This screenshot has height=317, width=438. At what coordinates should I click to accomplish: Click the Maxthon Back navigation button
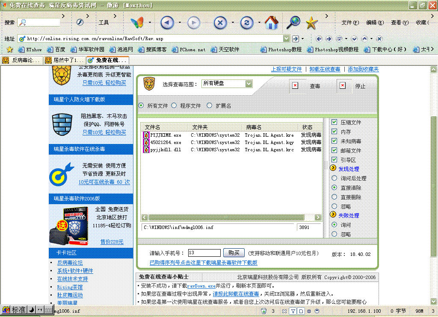(x=167, y=23)
